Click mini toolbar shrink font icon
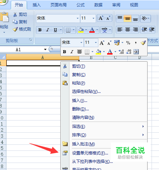 click(109, 43)
